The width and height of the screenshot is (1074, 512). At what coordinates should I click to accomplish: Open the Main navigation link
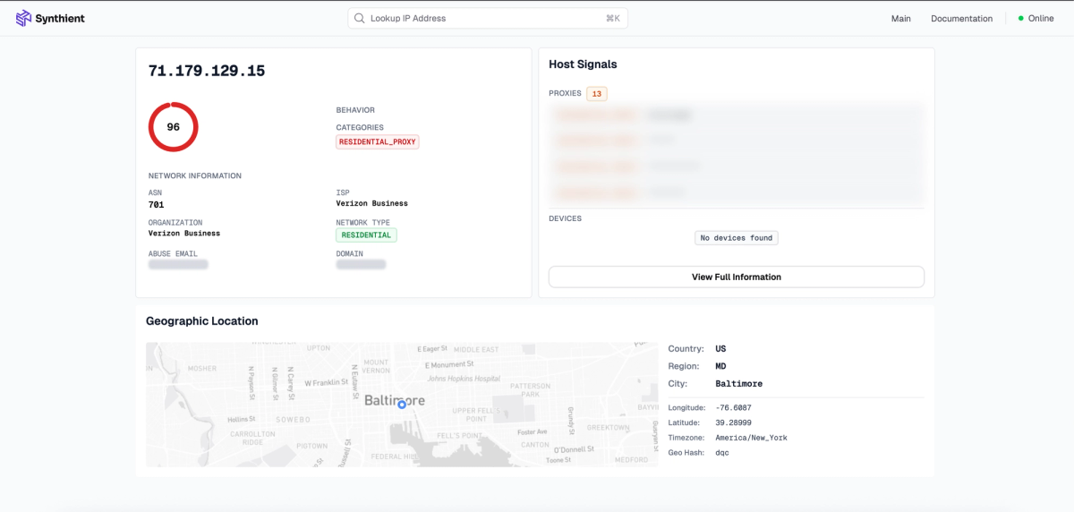click(x=901, y=18)
